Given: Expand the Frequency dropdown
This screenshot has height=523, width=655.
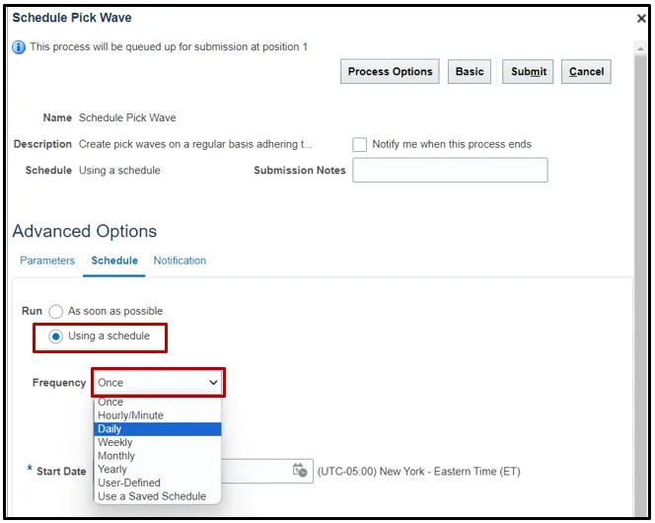Looking at the screenshot, I should (x=158, y=383).
